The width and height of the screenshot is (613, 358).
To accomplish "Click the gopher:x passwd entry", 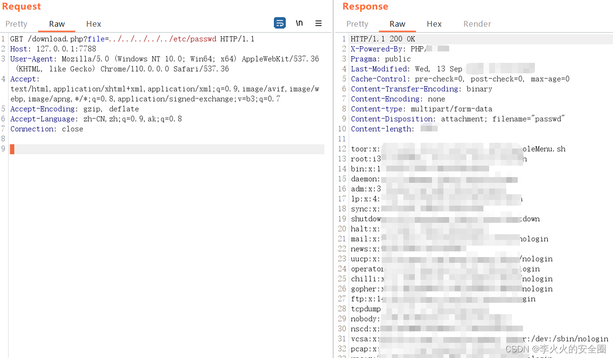I will (x=452, y=289).
